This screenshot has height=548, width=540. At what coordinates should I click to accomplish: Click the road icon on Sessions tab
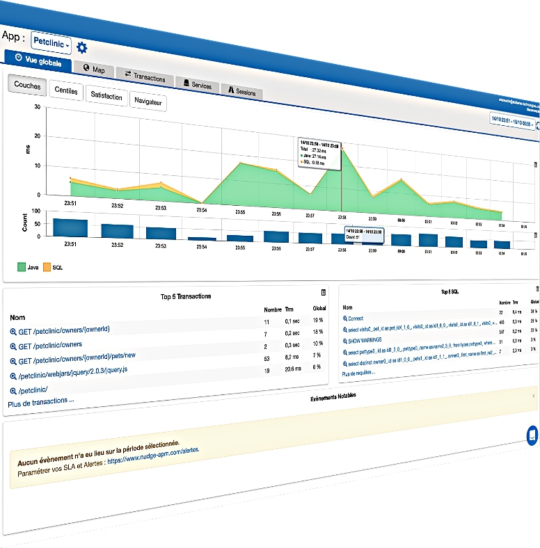[231, 90]
